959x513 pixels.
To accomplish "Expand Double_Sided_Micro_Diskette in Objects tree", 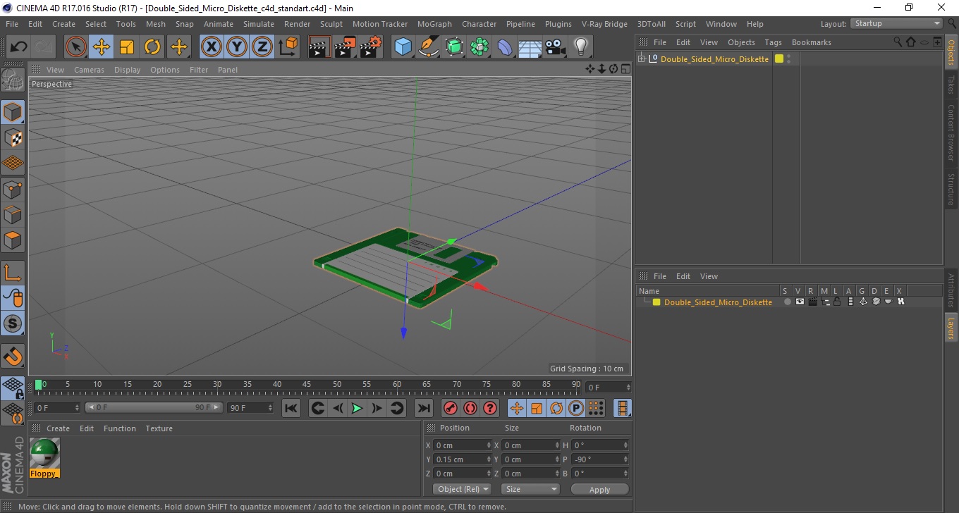I will [641, 59].
